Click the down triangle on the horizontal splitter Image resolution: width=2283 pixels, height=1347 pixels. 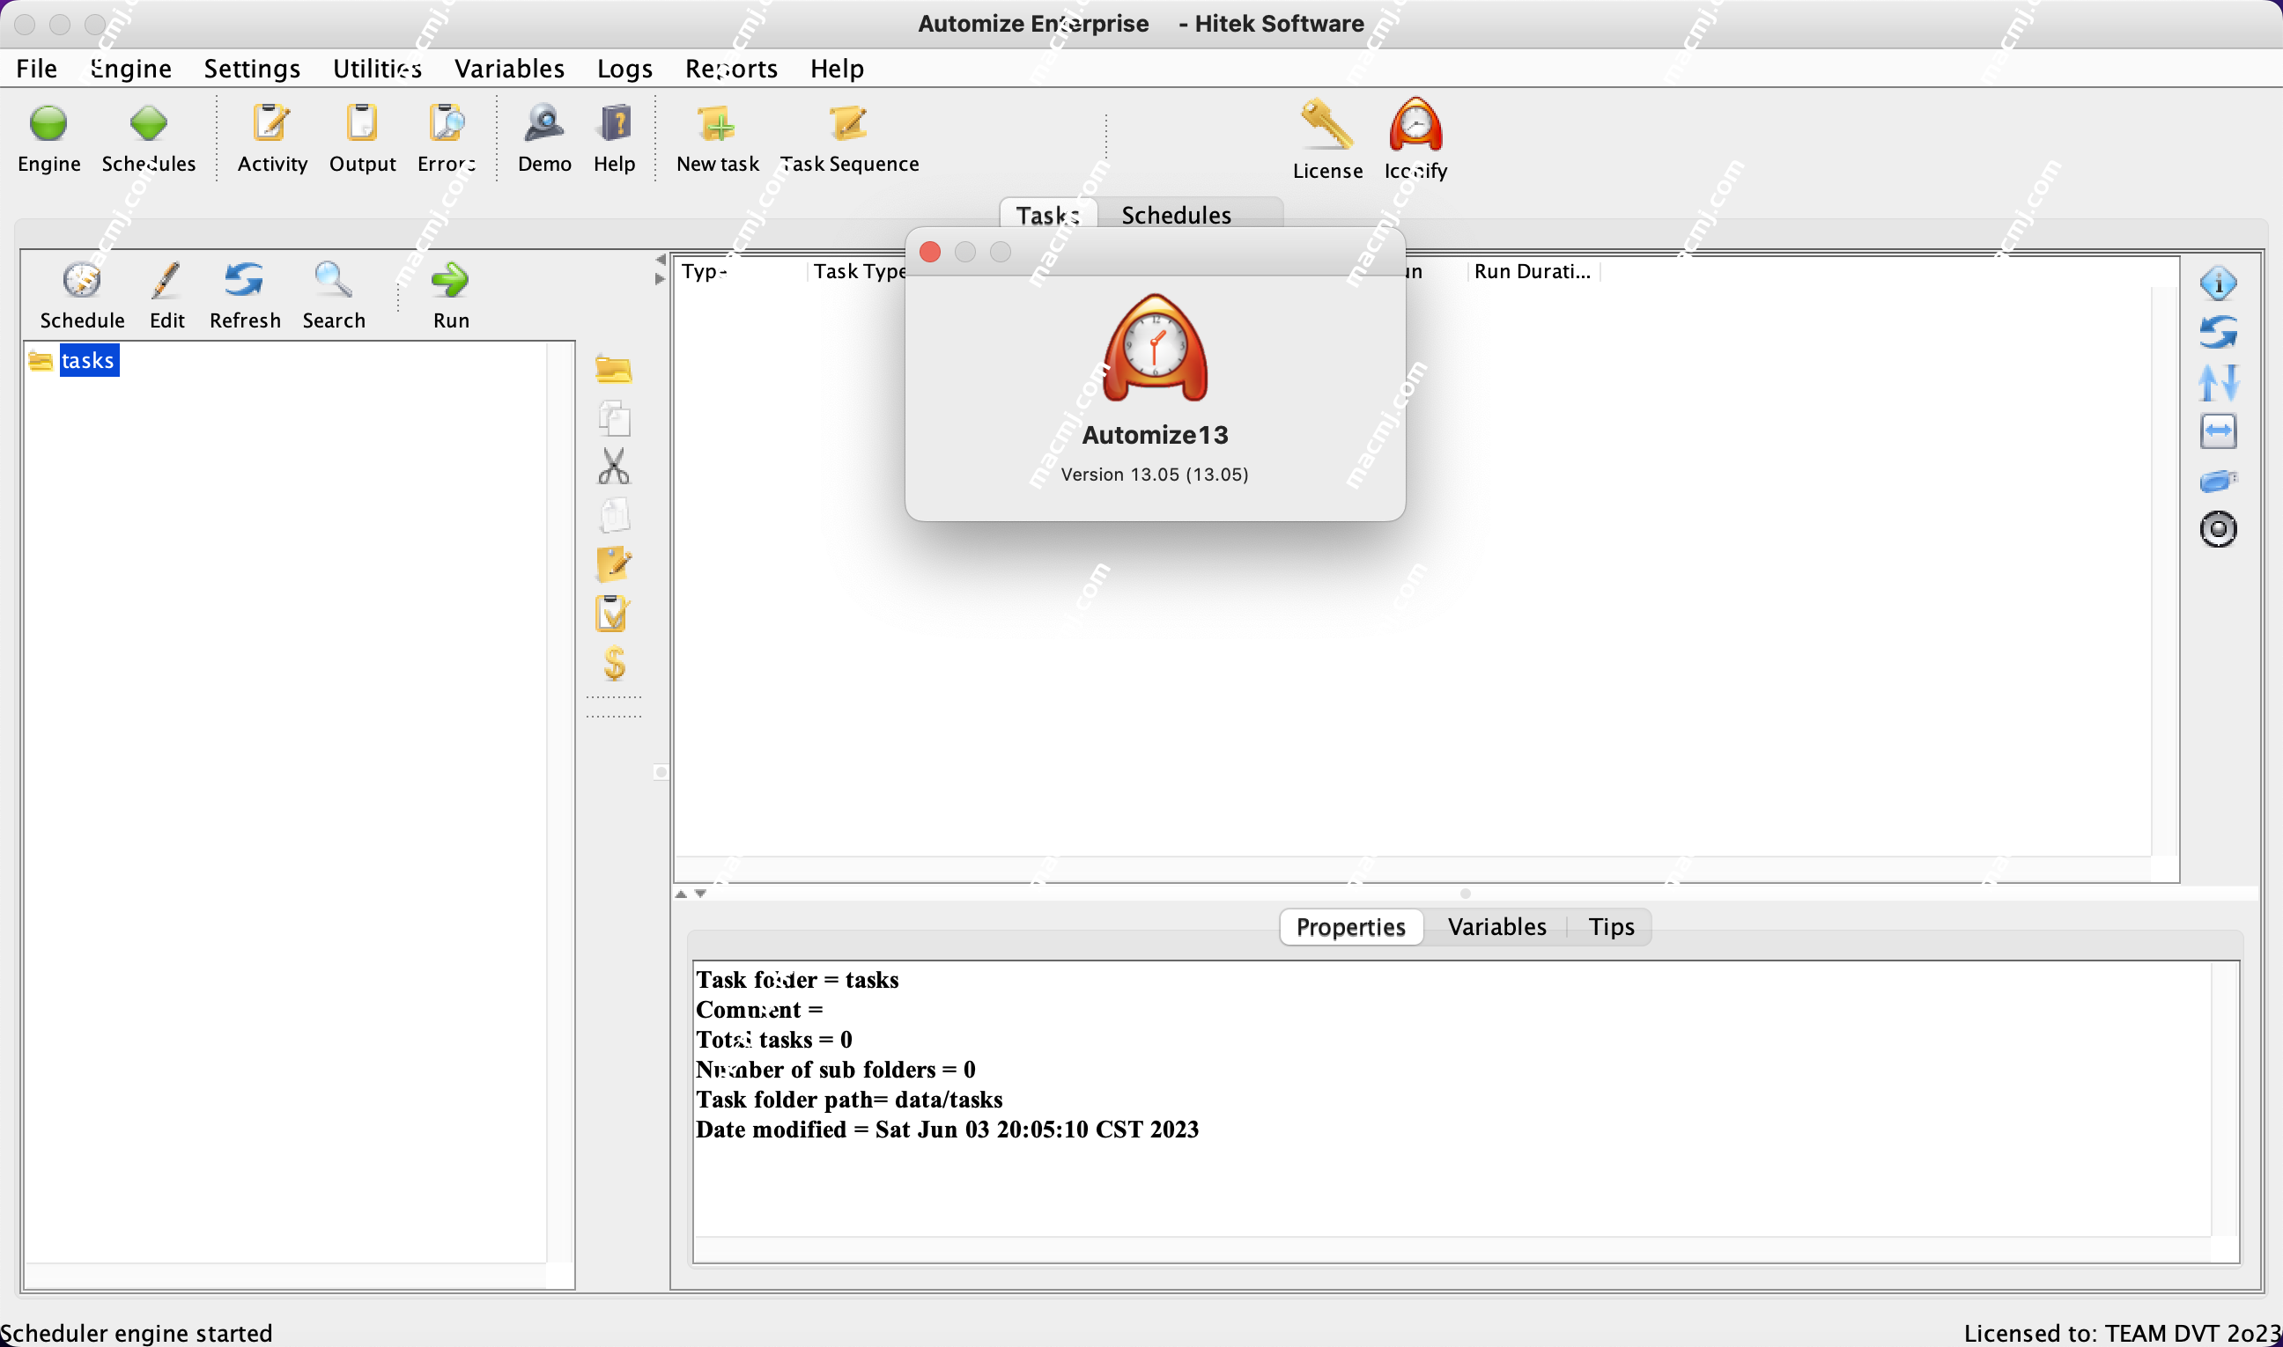point(700,894)
